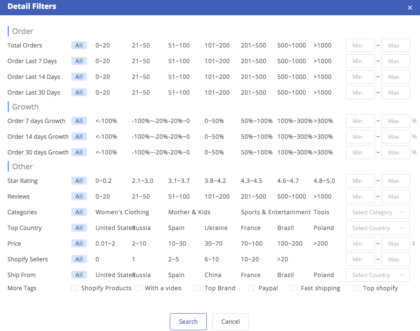Open the Select Category dropdown
This screenshot has width=420, height=331.
click(378, 212)
